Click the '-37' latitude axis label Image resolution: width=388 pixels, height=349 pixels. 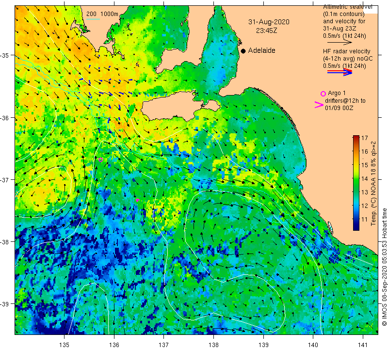[5, 179]
